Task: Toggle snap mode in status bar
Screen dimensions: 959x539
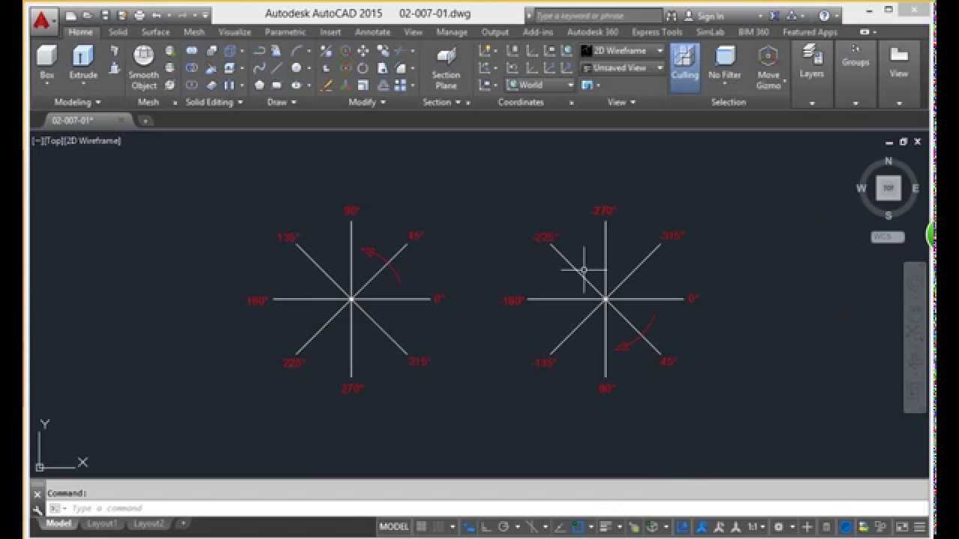Action: coord(439,526)
